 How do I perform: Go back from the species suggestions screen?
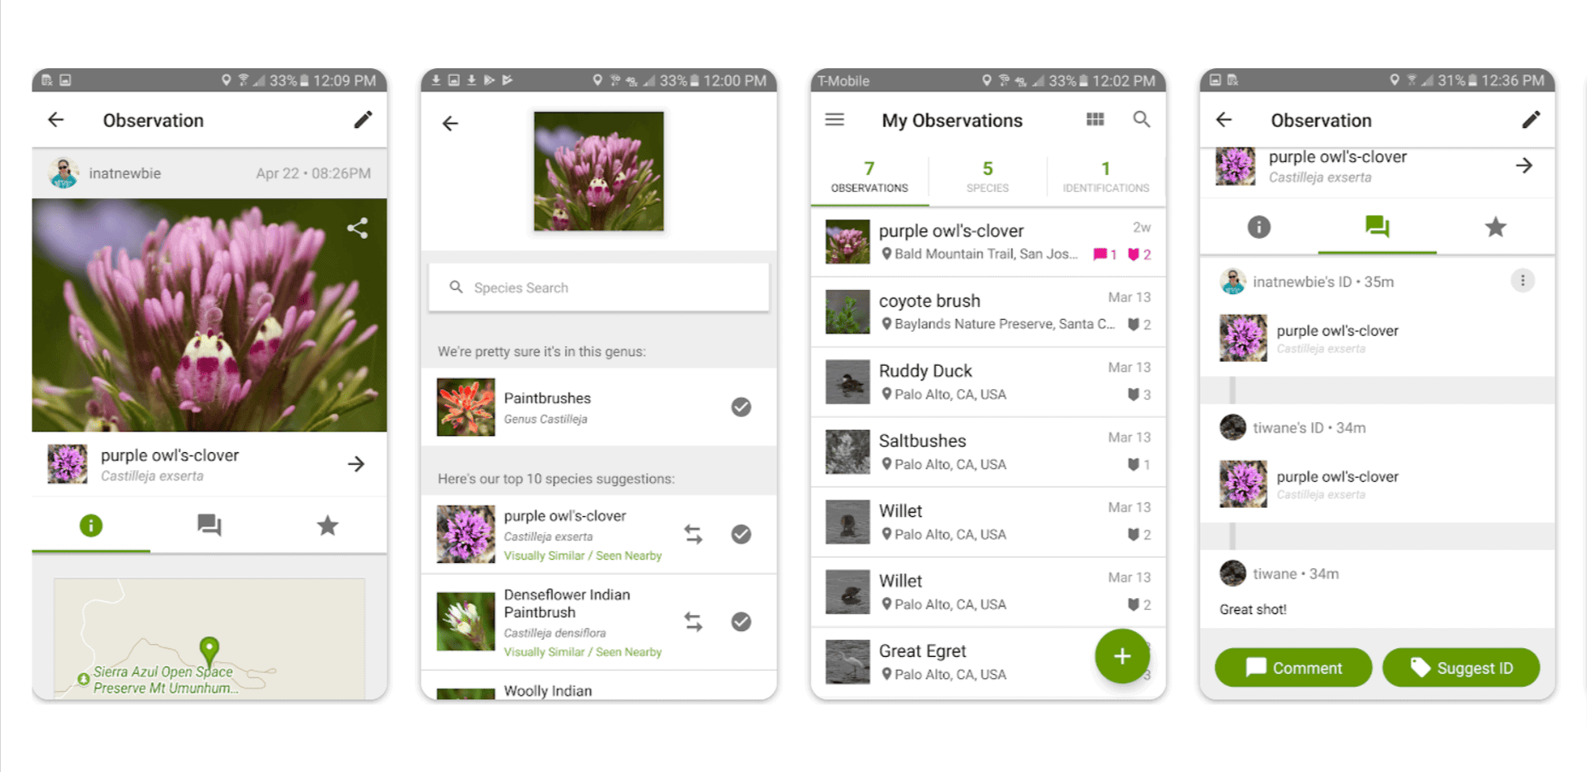click(x=451, y=124)
